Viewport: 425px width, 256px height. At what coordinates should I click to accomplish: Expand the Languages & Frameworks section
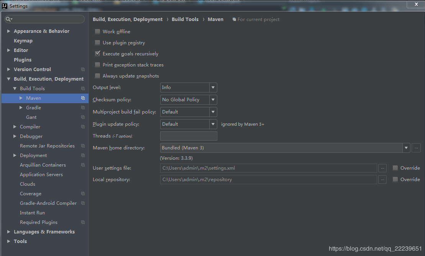[9, 232]
